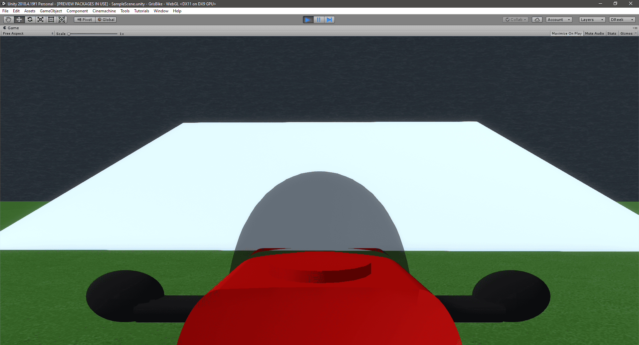Select the combined Move/Rotate/Scale tool
Screen dimensions: 639x345
coord(62,20)
